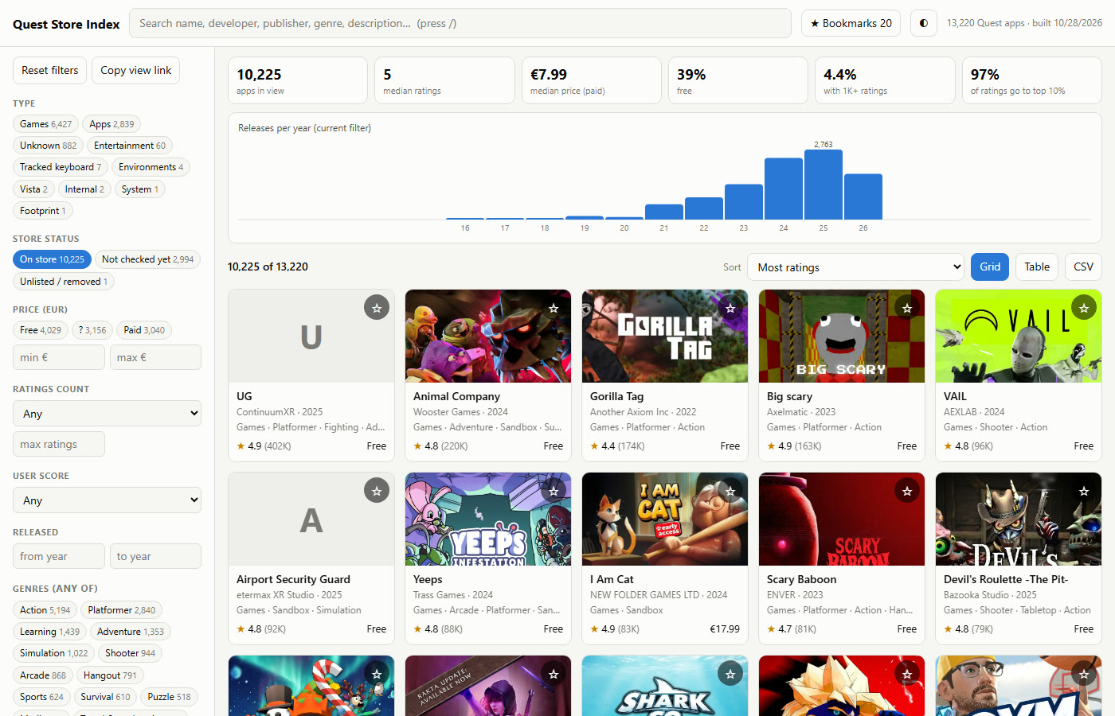Click the 2025 releases bar in chart
The width and height of the screenshot is (1115, 716).
824,185
